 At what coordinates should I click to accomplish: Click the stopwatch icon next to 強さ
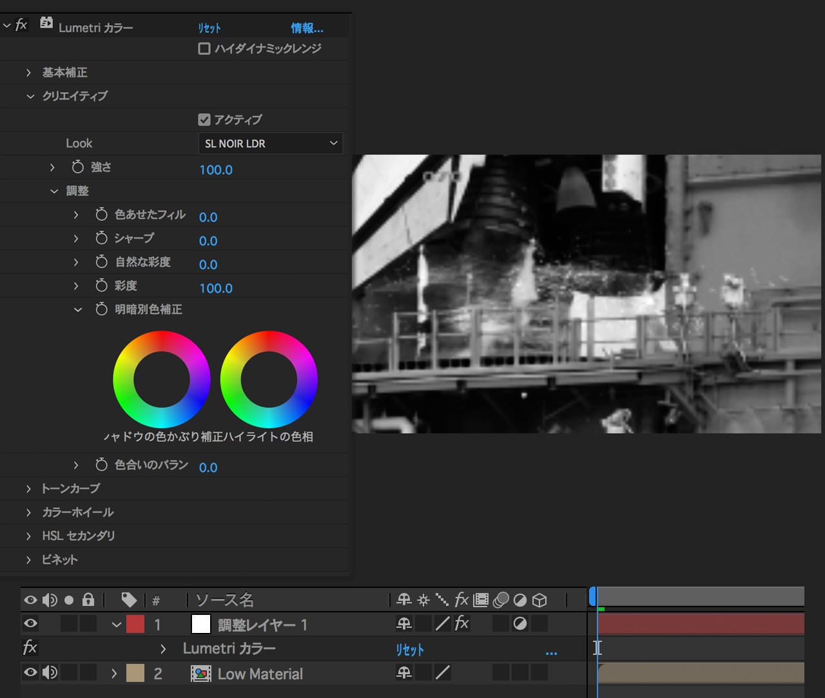pyautogui.click(x=78, y=167)
